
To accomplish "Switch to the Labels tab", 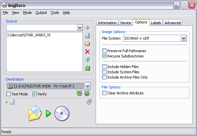I will click(x=156, y=23).
